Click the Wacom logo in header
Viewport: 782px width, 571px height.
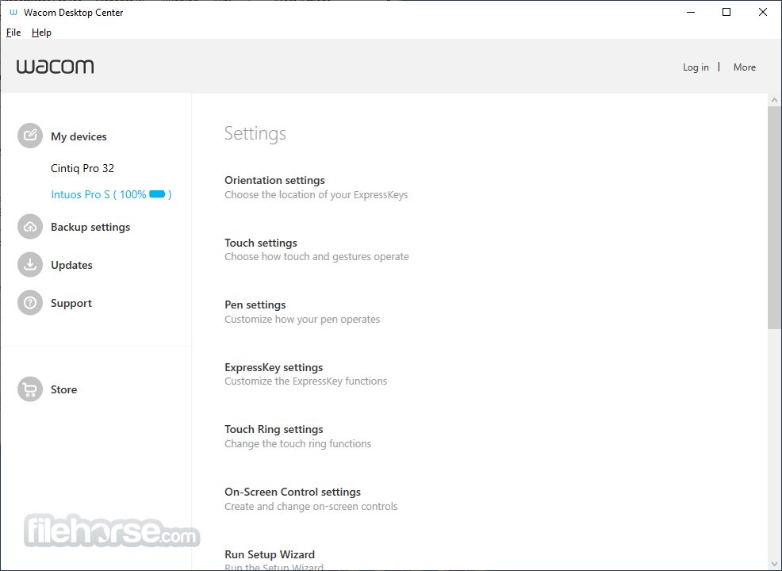[55, 67]
